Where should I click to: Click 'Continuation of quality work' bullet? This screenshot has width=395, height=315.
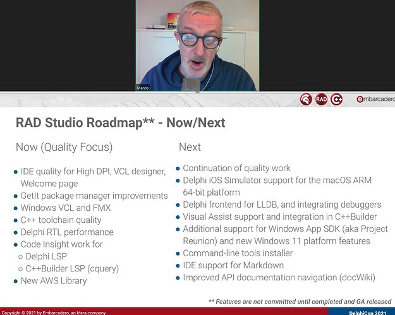[x=236, y=168]
